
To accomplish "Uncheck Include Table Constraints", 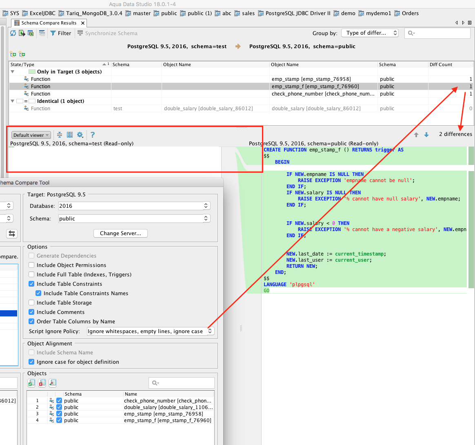I will pos(31,284).
